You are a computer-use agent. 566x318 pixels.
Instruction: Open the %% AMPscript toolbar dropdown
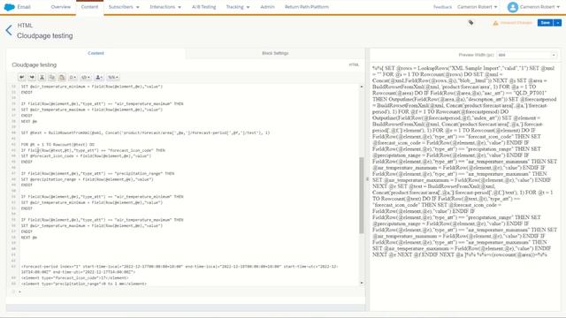point(113,77)
